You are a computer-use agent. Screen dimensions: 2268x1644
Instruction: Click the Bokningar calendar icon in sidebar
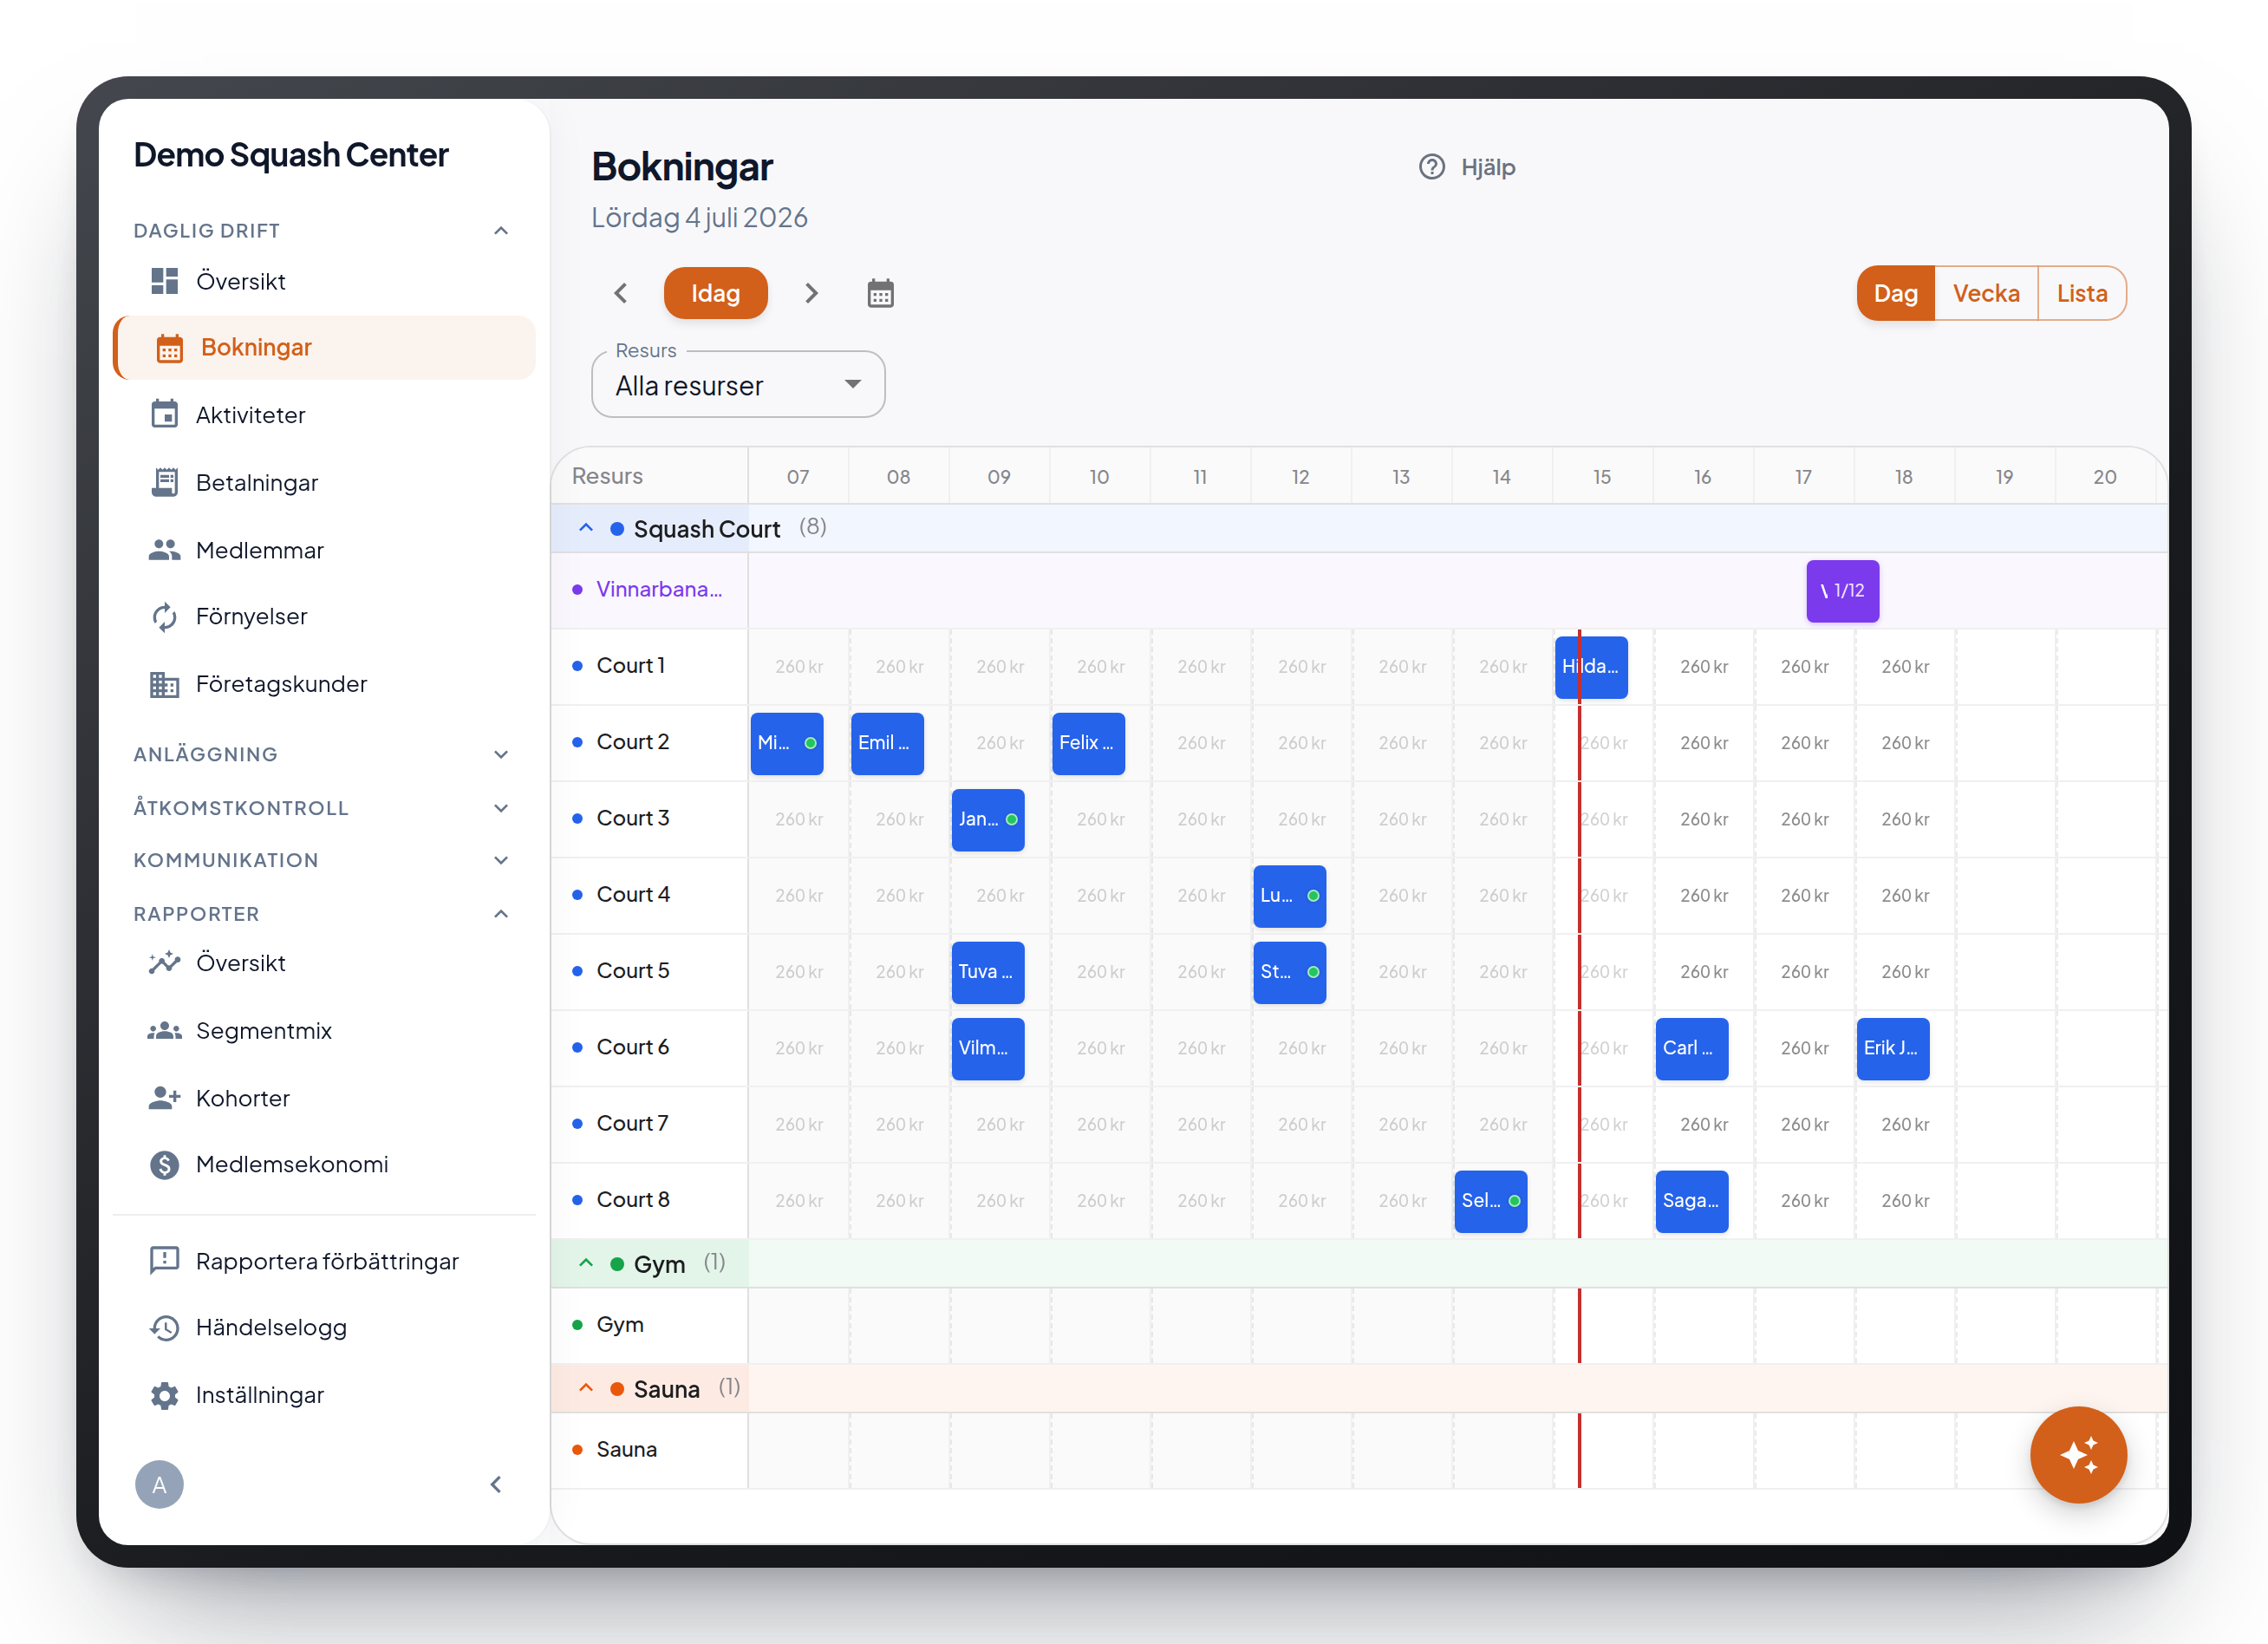[169, 348]
